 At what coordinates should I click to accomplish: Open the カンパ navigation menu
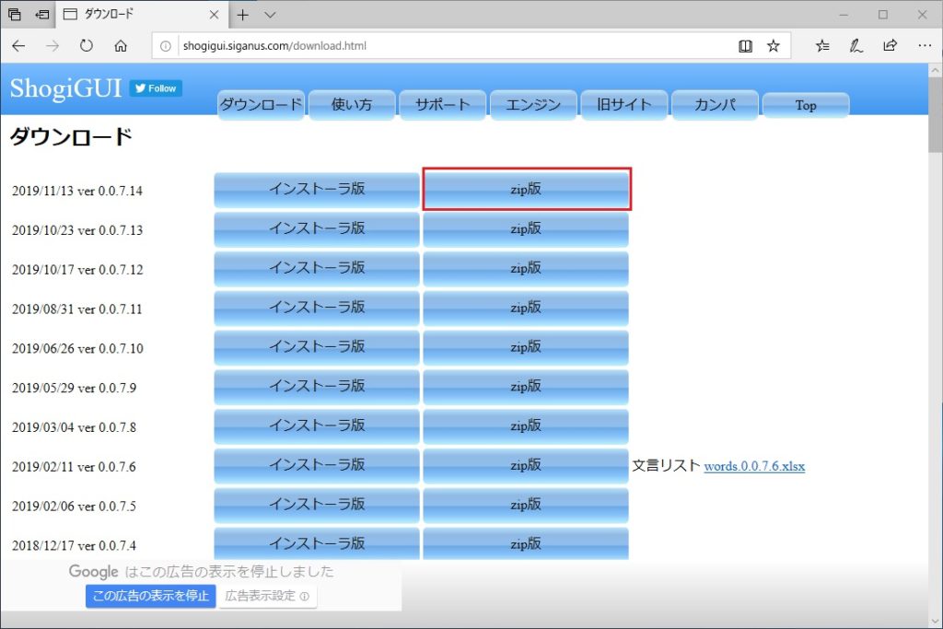(715, 105)
